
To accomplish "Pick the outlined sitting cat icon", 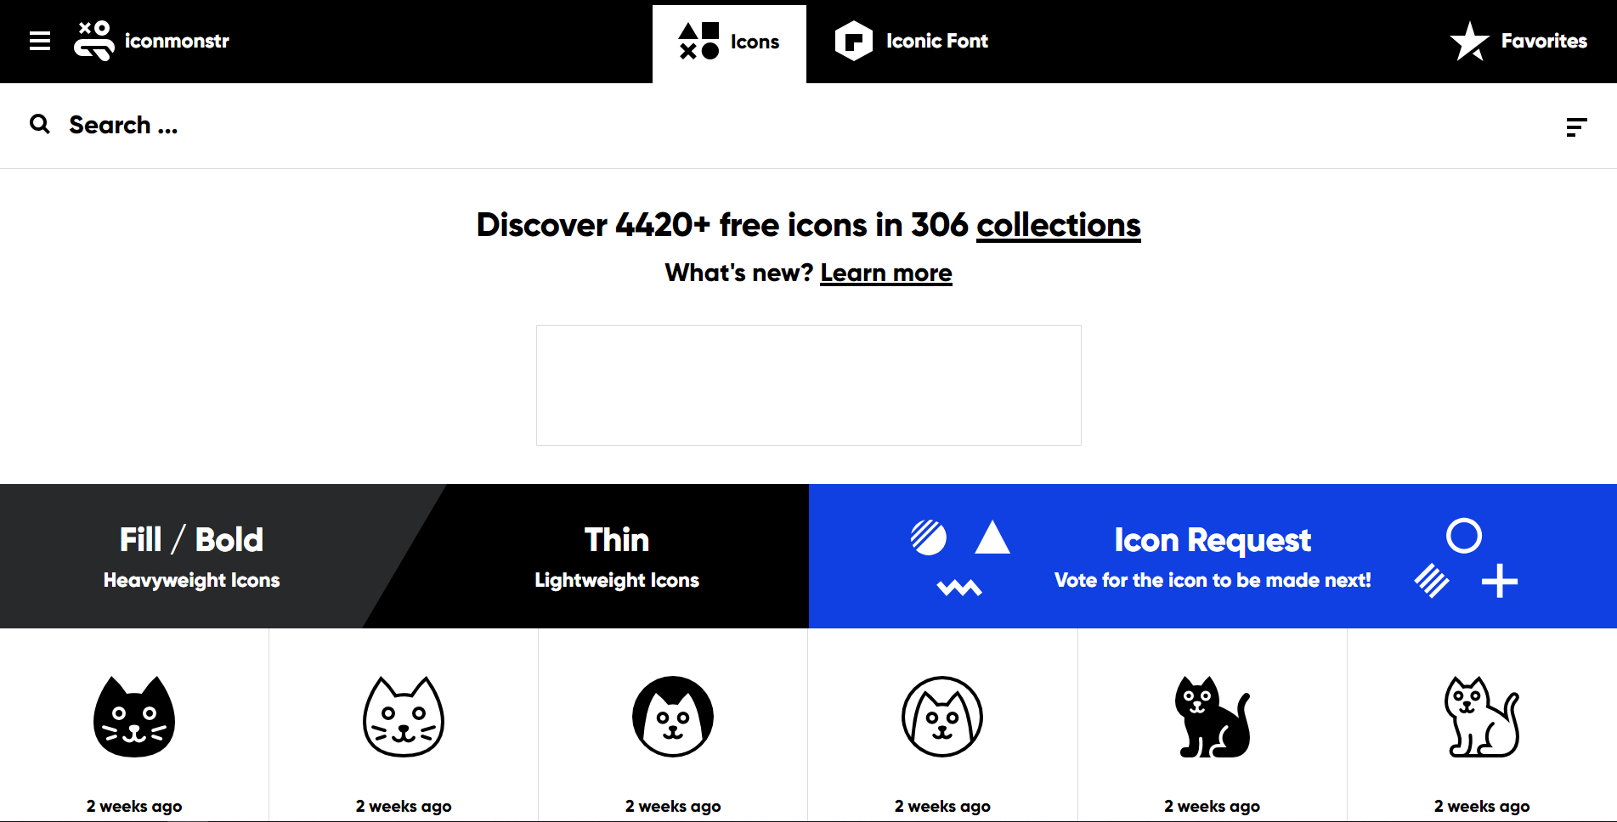I will pyautogui.click(x=1482, y=717).
